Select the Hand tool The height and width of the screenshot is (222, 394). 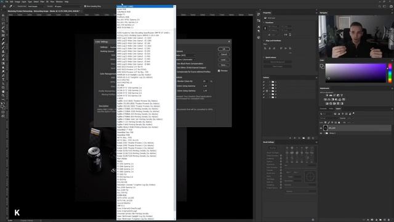click(x=3, y=92)
